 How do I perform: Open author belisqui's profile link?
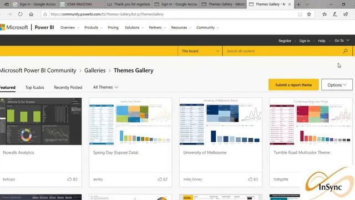click(9, 179)
